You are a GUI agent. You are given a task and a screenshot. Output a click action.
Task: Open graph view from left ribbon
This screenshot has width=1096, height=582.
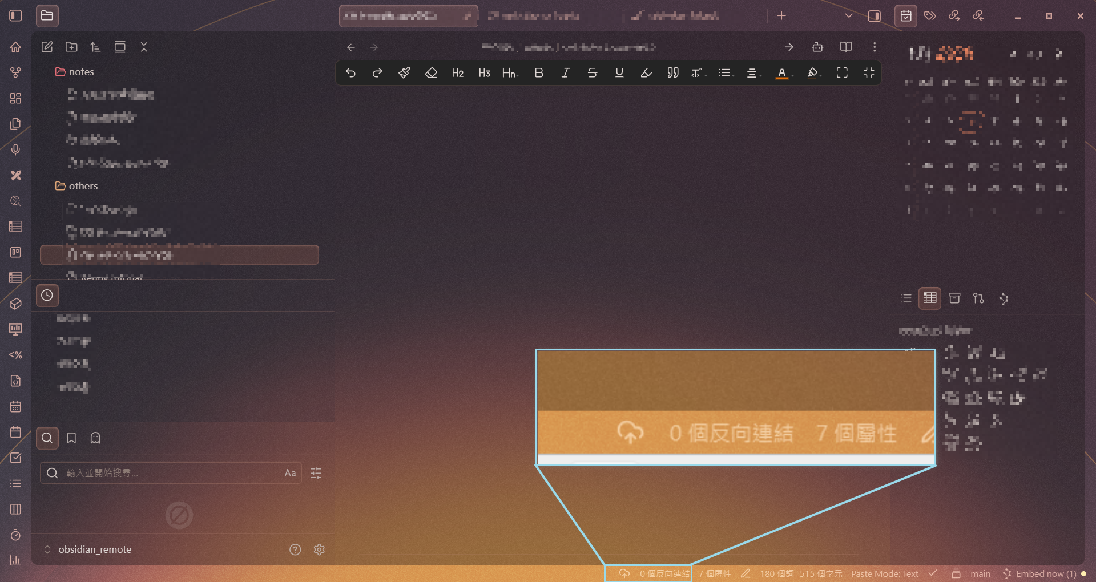click(x=15, y=72)
